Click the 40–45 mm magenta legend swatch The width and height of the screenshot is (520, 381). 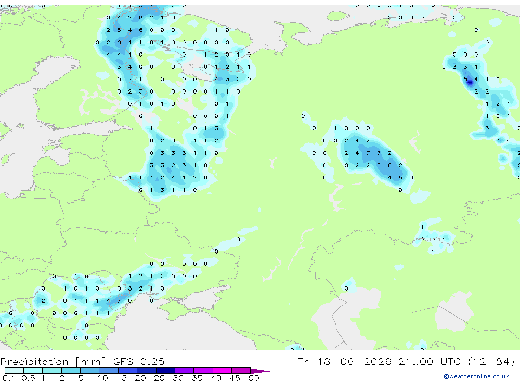point(222,371)
